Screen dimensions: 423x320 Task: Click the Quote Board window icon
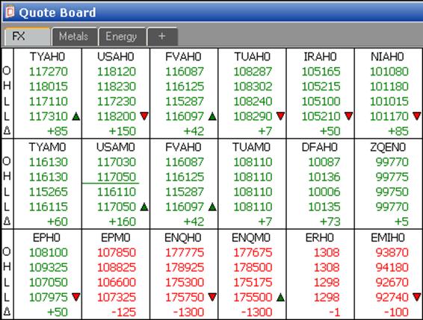click(x=10, y=12)
